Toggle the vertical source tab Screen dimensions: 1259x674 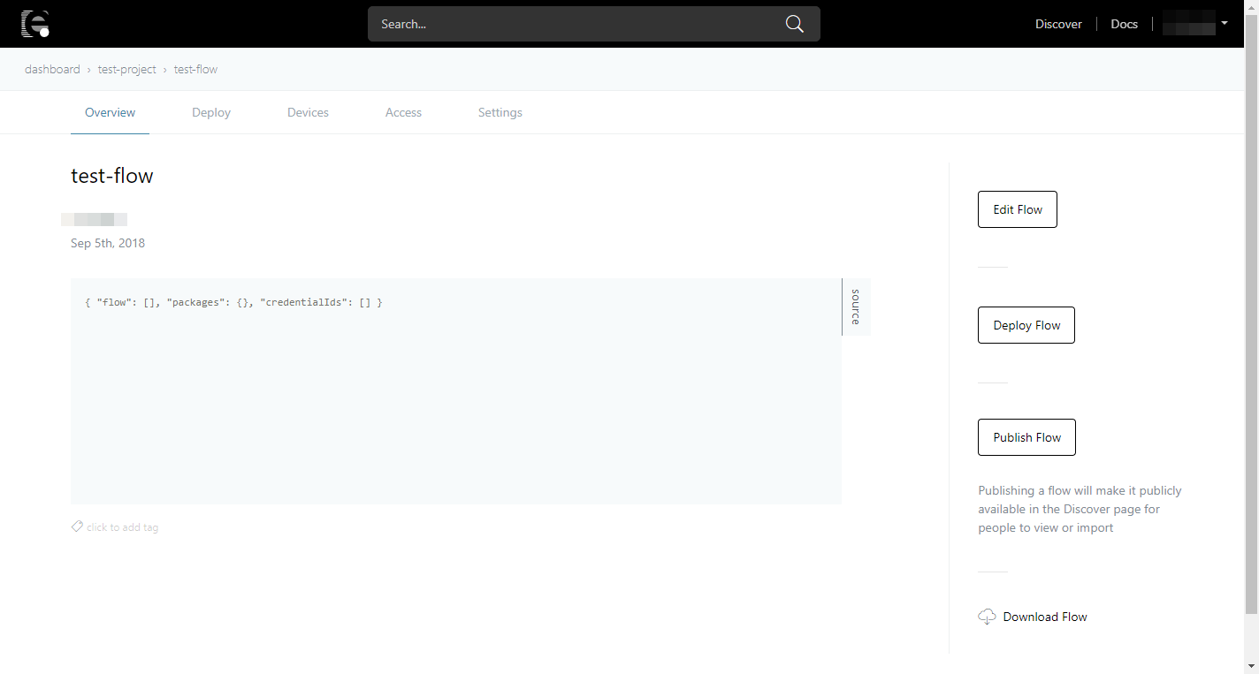pyautogui.click(x=855, y=307)
